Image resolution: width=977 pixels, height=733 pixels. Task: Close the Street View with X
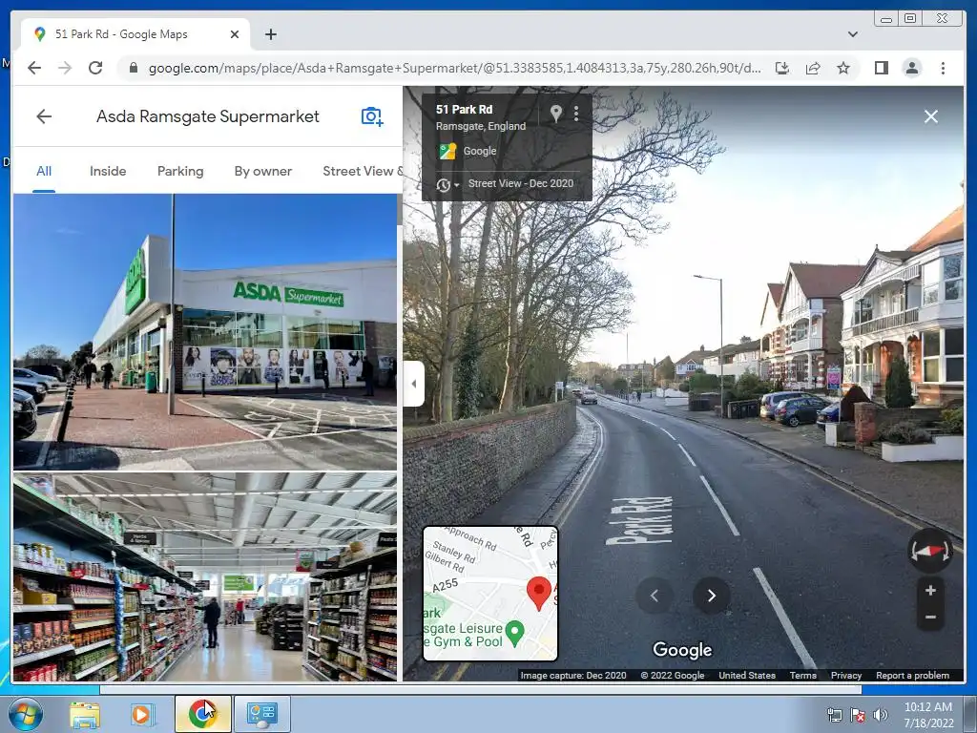pyautogui.click(x=931, y=116)
